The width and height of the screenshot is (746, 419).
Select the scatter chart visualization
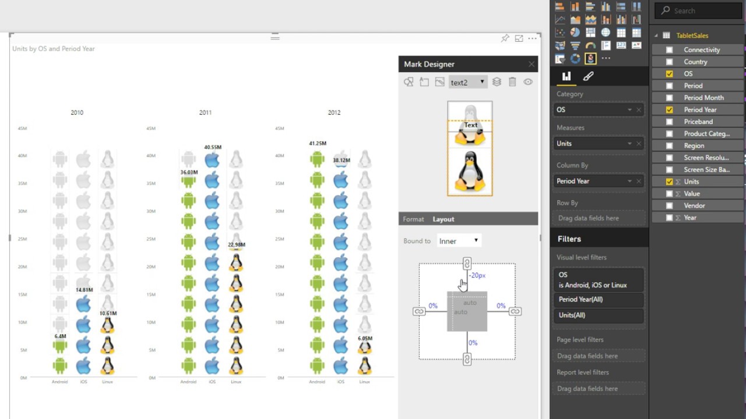point(560,33)
